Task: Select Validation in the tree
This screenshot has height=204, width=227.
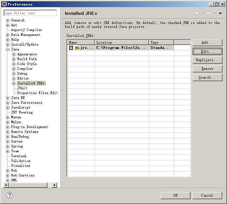Action: click(21, 161)
